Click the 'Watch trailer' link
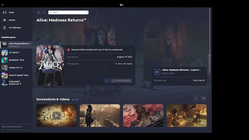 168,73
